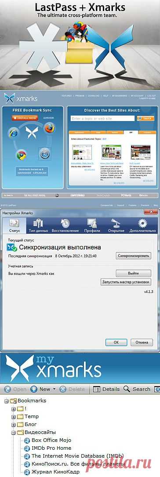
Task: Click Отмена in the Xmarks settings dialog
Action: point(142,342)
